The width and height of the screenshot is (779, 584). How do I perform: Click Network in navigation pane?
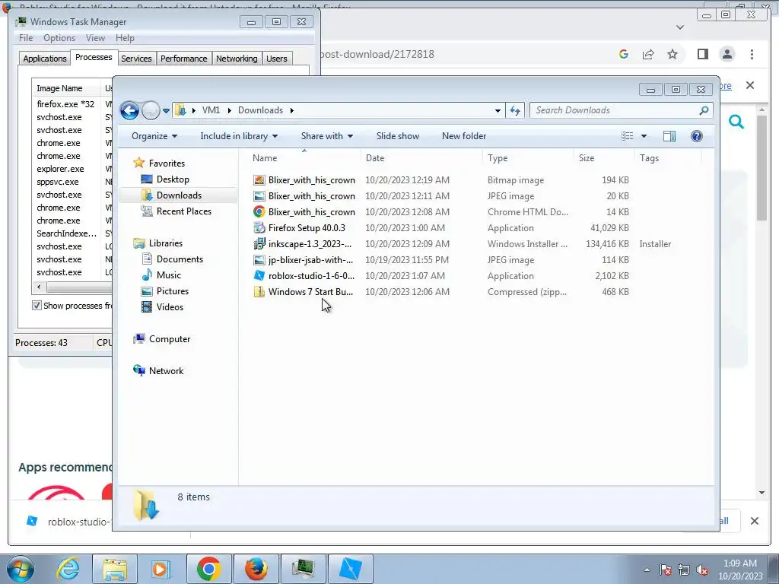click(166, 371)
